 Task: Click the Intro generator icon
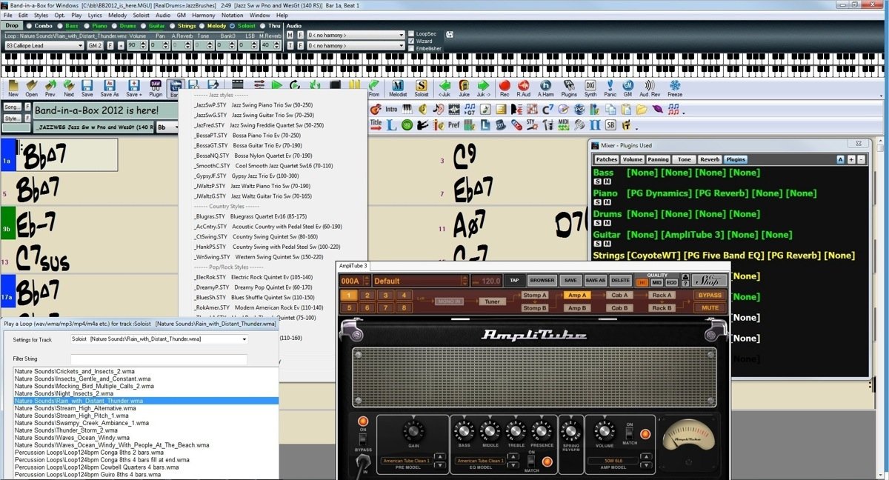[391, 109]
